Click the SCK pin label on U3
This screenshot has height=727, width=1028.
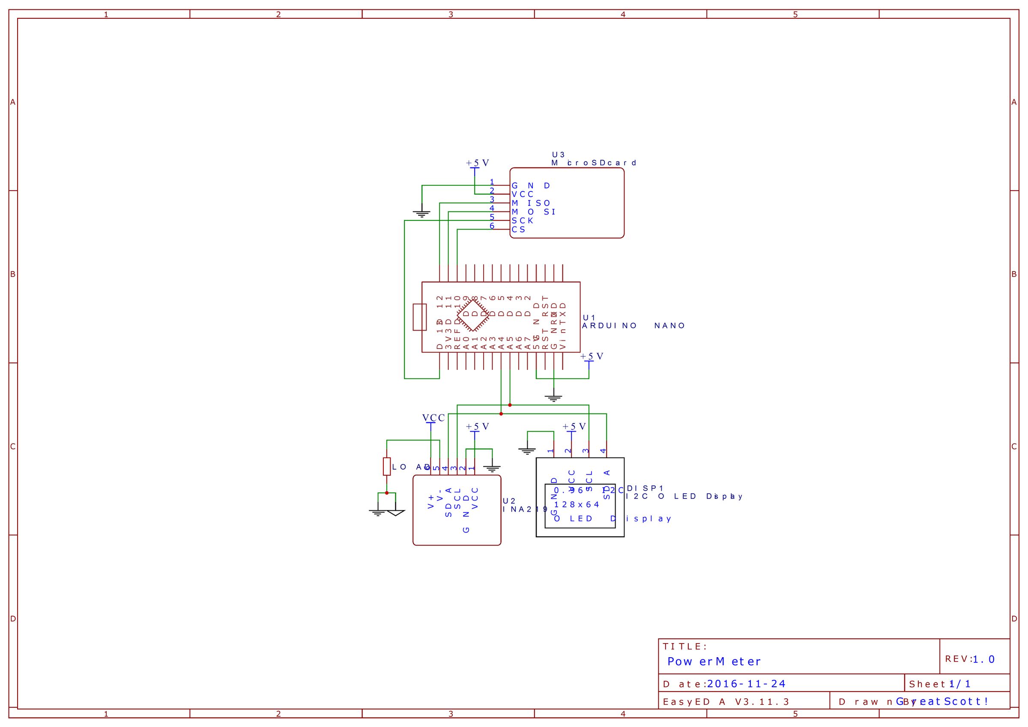click(x=523, y=220)
